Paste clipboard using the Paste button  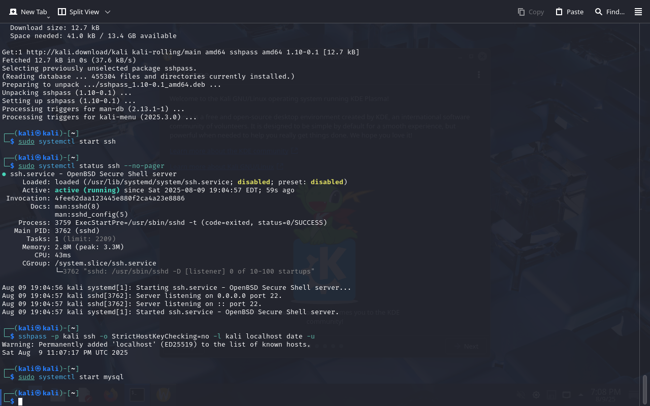569,12
